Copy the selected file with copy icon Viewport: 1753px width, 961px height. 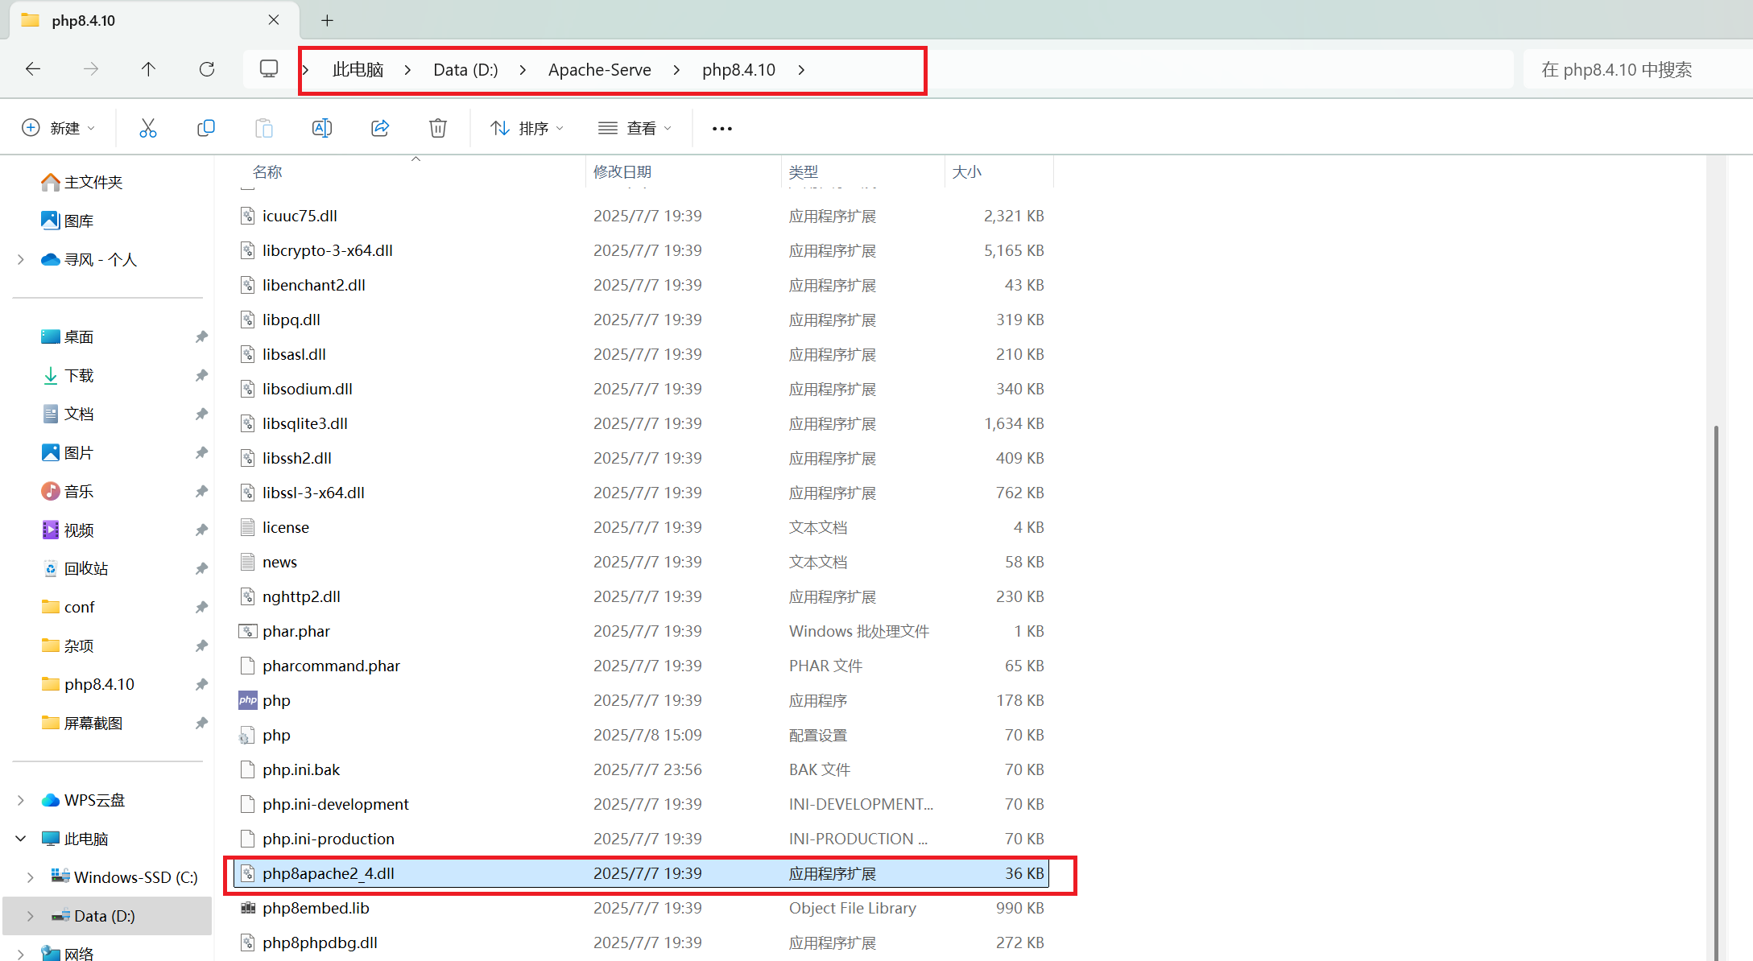[x=206, y=127]
